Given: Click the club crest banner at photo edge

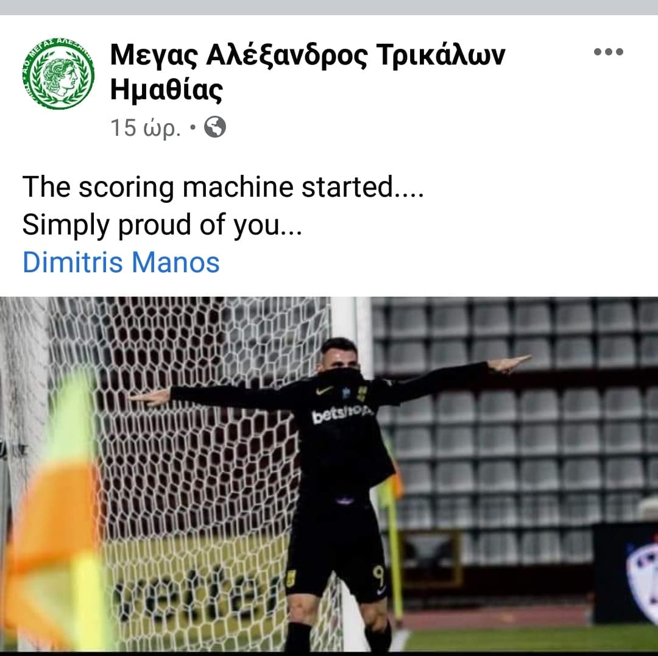Looking at the screenshot, I should (x=641, y=574).
